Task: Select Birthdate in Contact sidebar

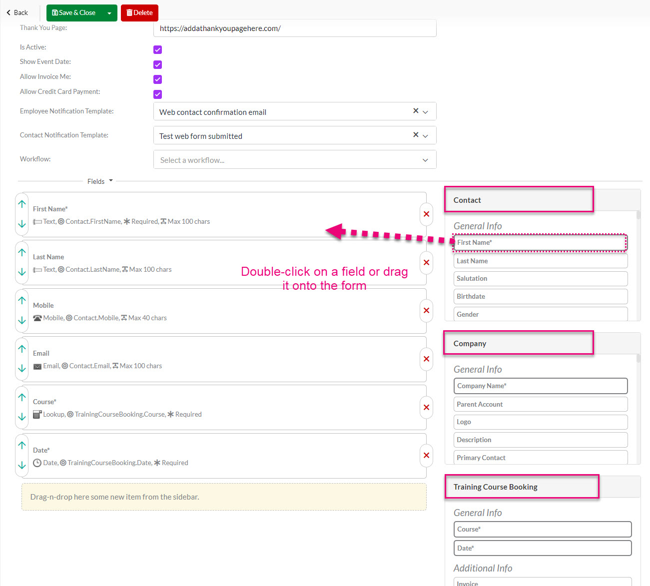Action: [541, 296]
